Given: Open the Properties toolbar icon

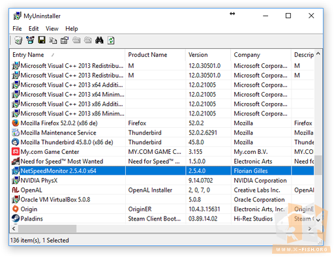Looking at the screenshot, I should pyautogui.click(x=65, y=40).
